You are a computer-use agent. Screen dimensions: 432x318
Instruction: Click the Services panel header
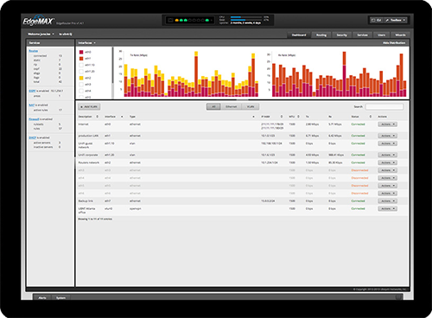click(50, 43)
